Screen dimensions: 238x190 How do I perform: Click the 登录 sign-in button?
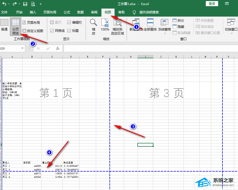coord(212,4)
